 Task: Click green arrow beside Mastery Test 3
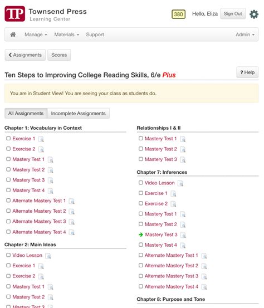(141, 234)
